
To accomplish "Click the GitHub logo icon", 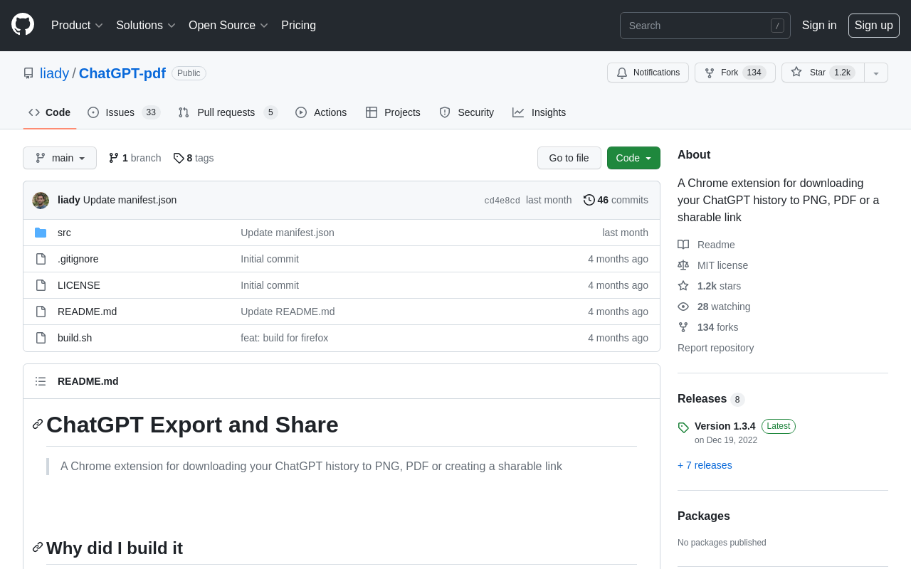I will [x=23, y=24].
